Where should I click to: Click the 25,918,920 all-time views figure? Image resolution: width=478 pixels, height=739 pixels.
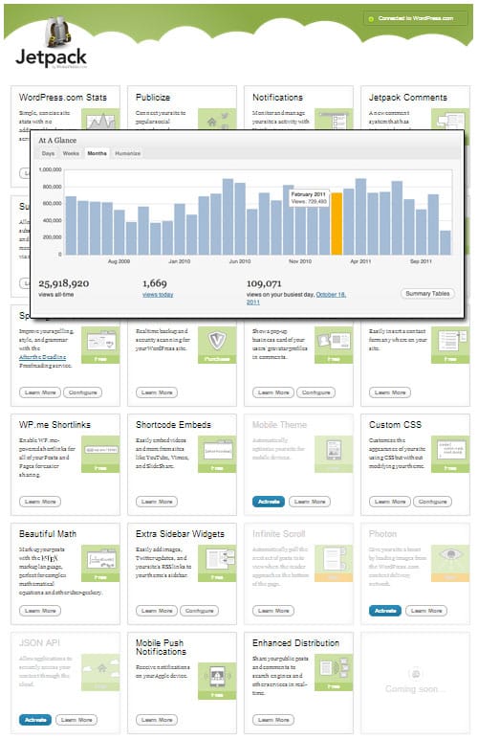click(63, 283)
